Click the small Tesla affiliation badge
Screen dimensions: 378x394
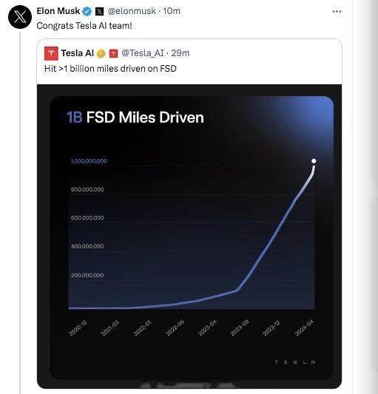click(x=113, y=53)
